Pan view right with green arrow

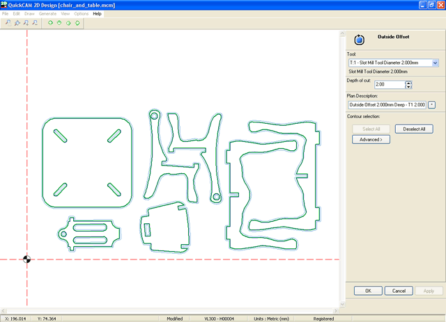pos(77,23)
